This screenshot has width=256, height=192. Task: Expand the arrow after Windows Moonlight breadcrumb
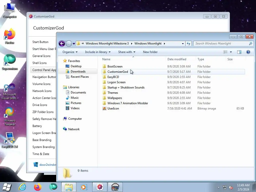pyautogui.click(x=164, y=43)
